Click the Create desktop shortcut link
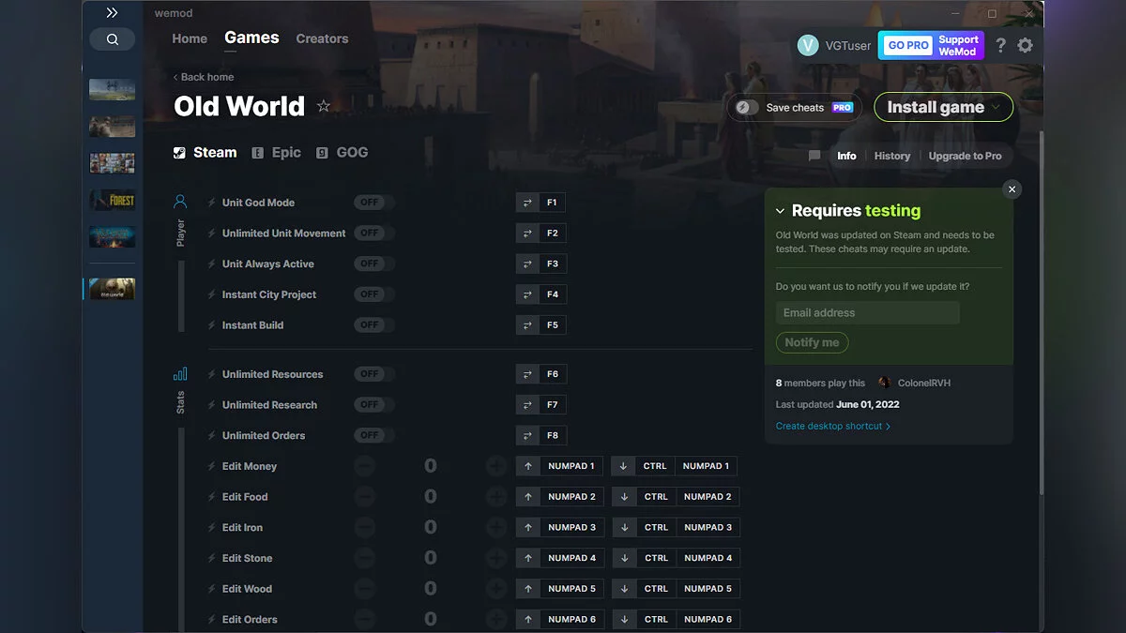The image size is (1126, 633). [830, 426]
